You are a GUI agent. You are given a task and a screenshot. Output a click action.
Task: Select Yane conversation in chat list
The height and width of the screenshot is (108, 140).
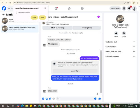coord(20,29)
